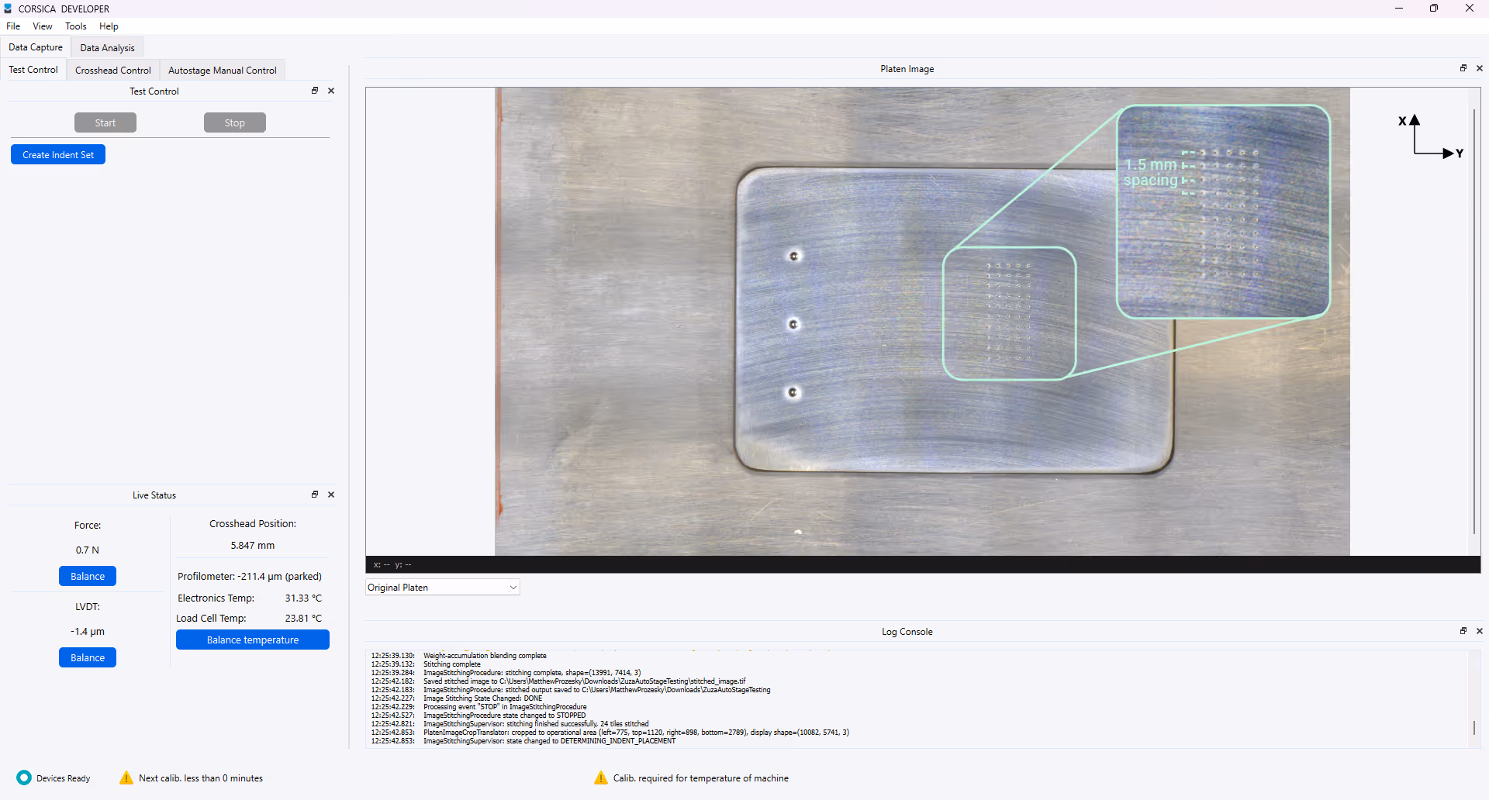Screen dimensions: 1489x800
Task: Click the 'Profilometer: -211.4 µm (parked)' text
Action: [x=250, y=576]
